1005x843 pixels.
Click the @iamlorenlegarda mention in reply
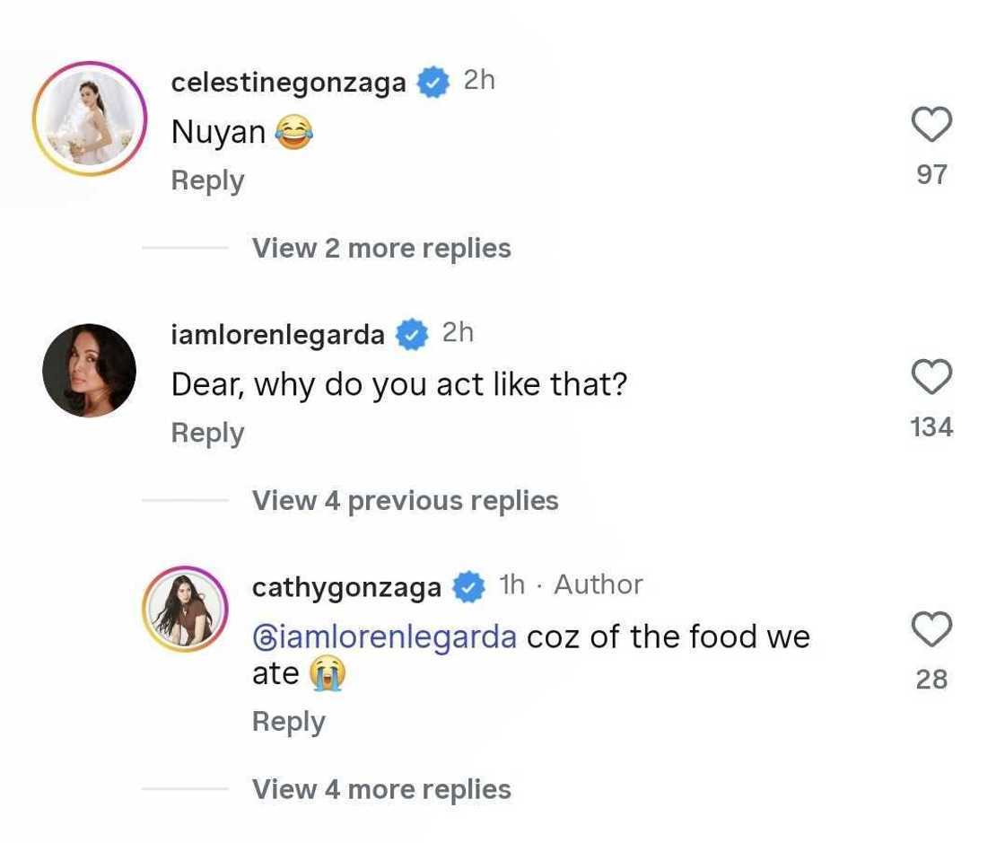point(384,637)
